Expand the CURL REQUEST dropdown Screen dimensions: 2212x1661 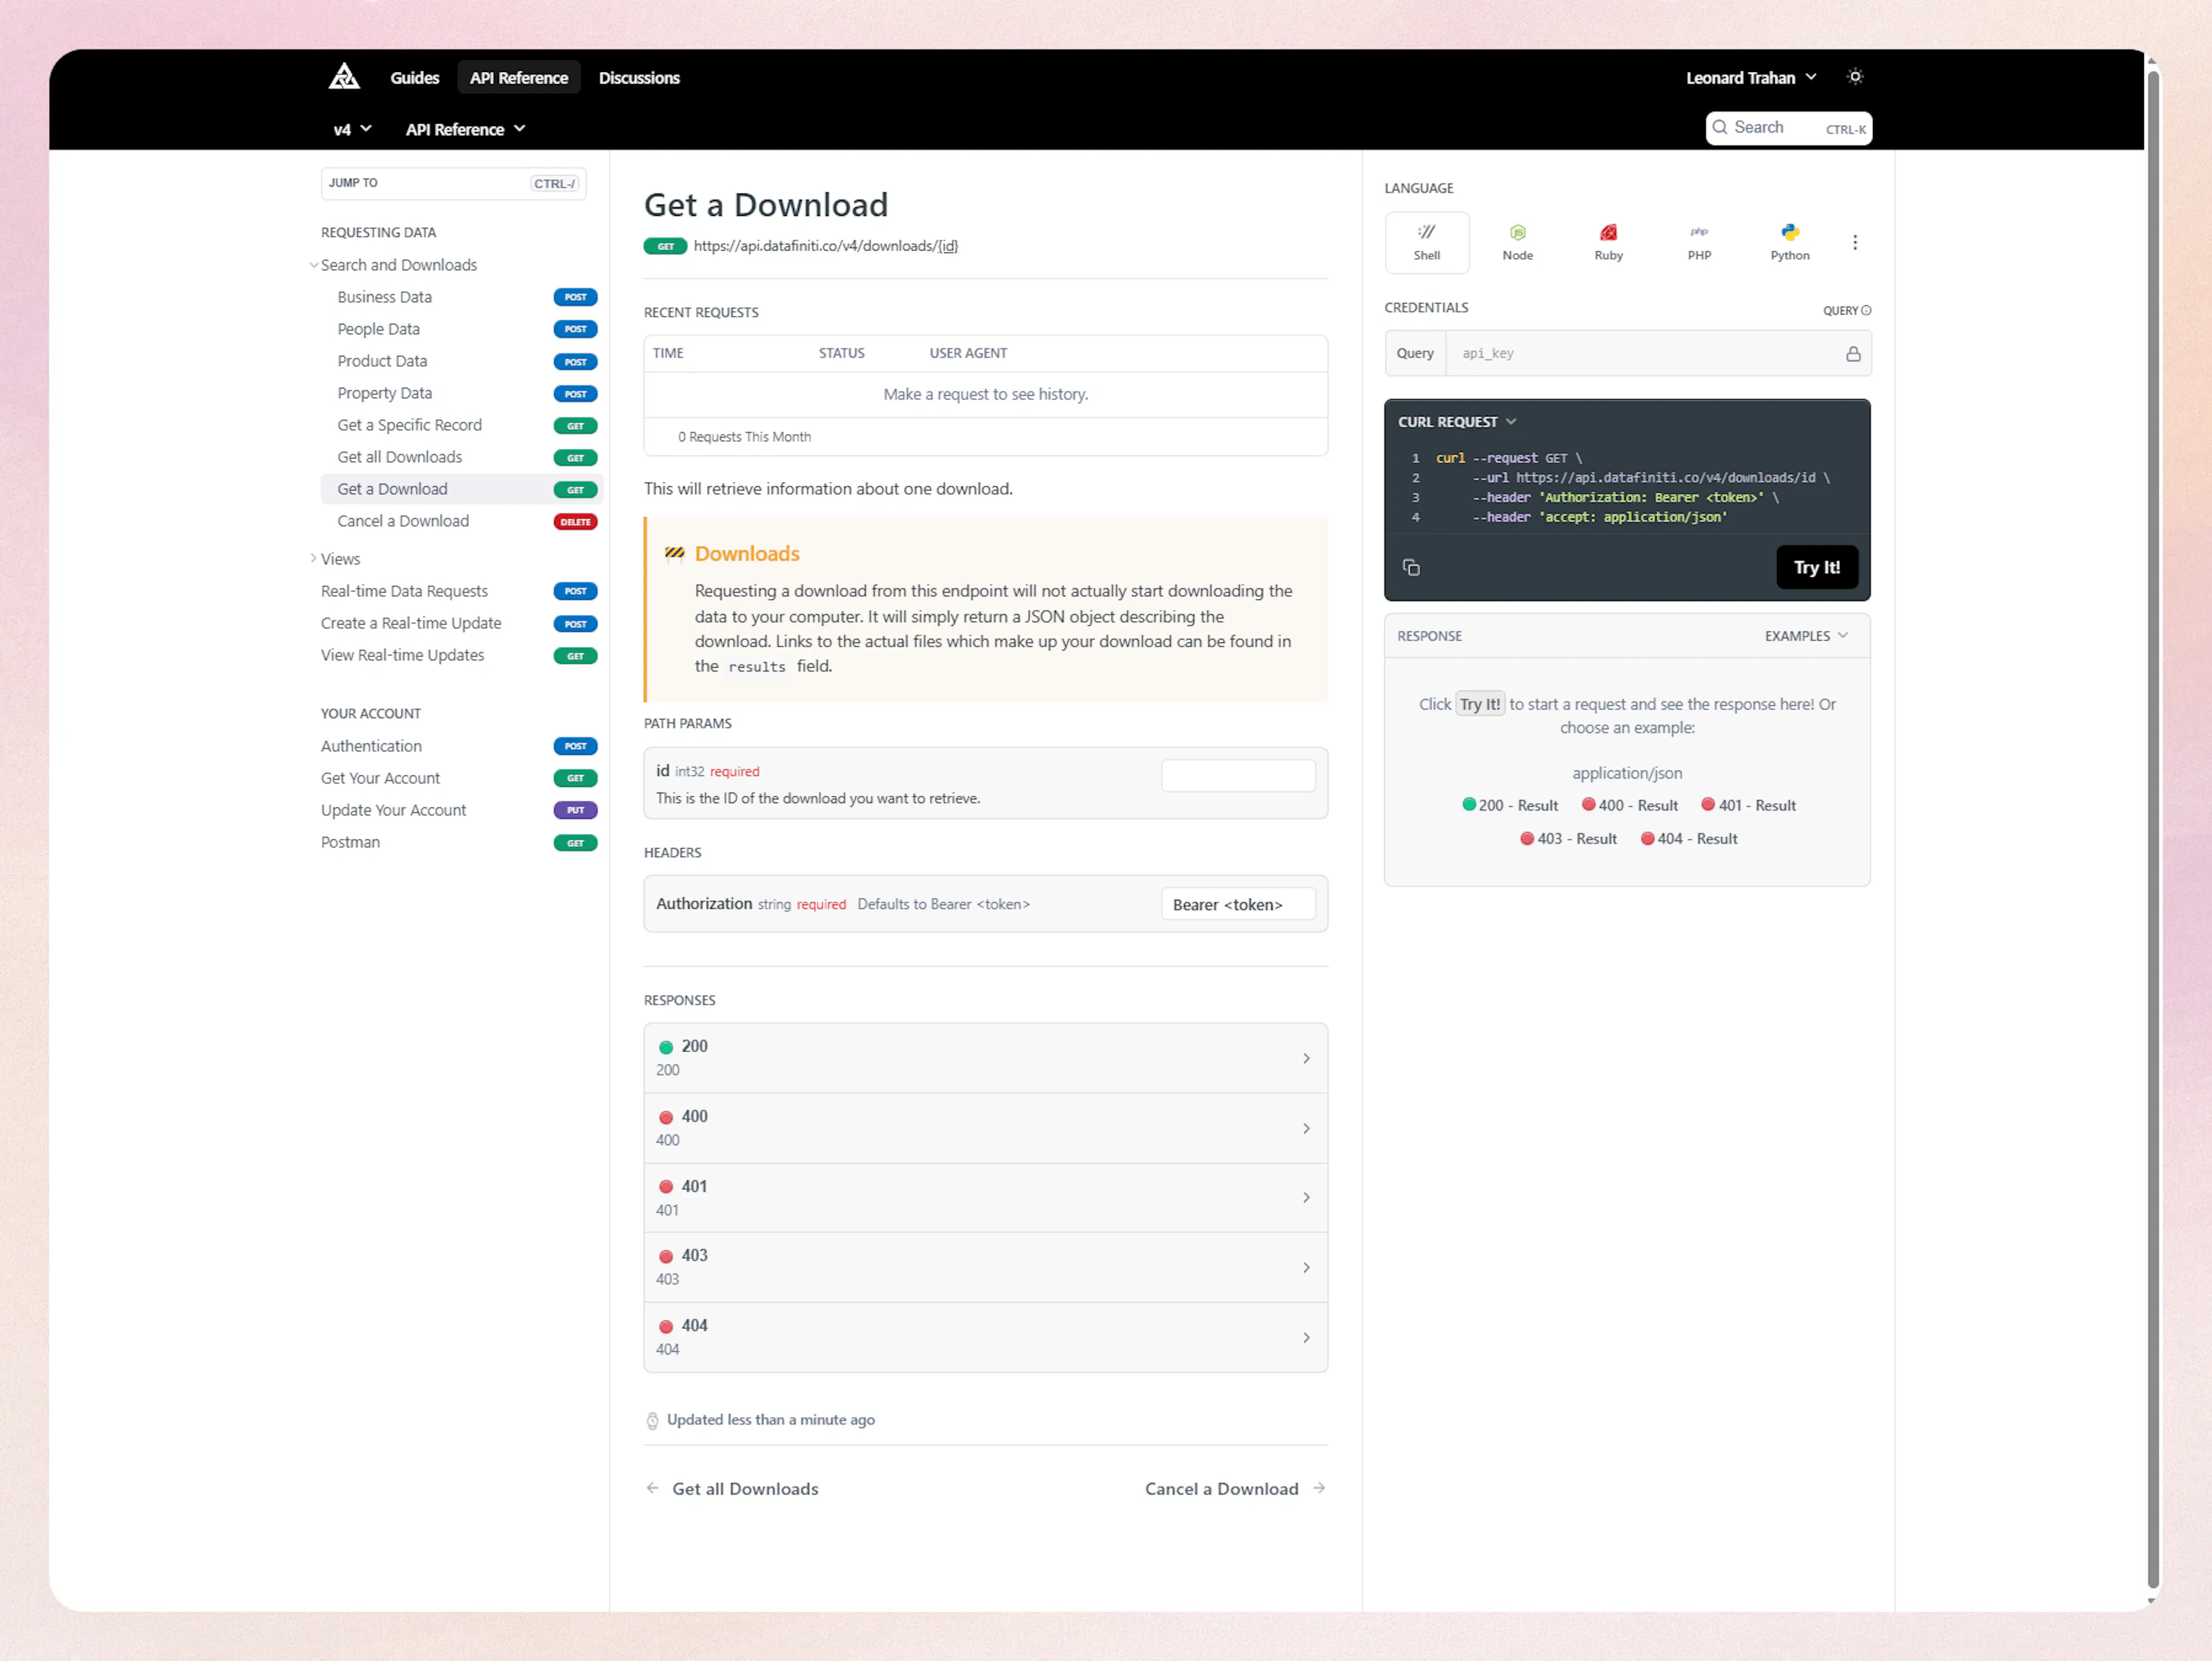(1510, 421)
